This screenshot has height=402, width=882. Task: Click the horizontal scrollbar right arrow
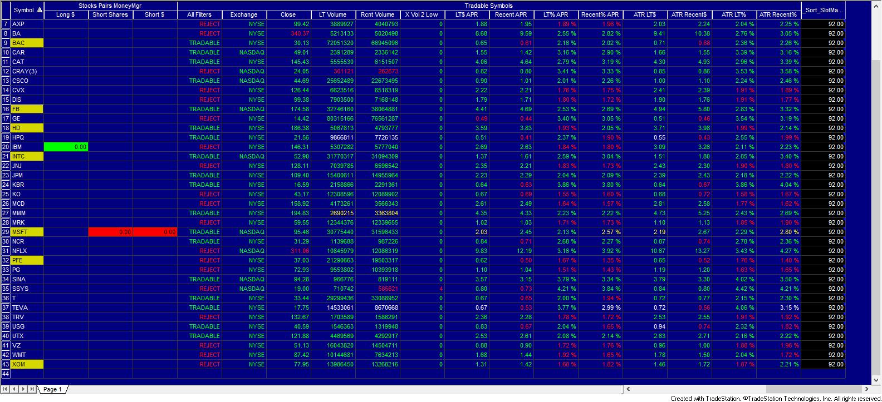867,389
